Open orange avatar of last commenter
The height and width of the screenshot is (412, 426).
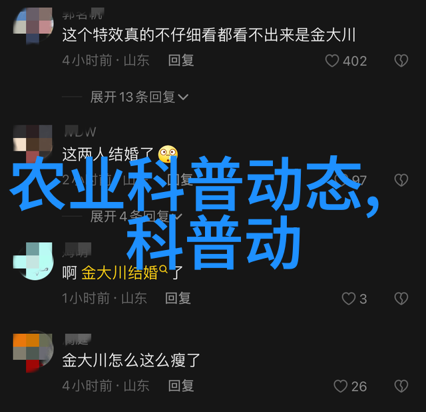coord(33,353)
